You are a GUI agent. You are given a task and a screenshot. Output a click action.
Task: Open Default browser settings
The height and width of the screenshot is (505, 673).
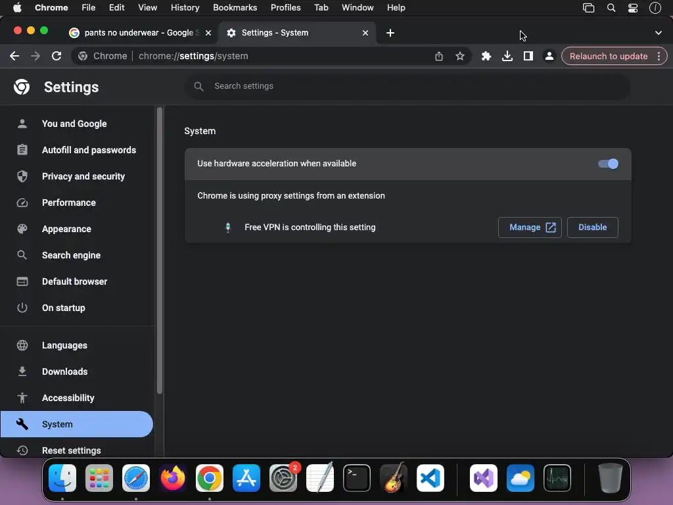pyautogui.click(x=76, y=281)
